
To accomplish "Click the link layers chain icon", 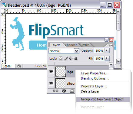I will coord(55,91).
